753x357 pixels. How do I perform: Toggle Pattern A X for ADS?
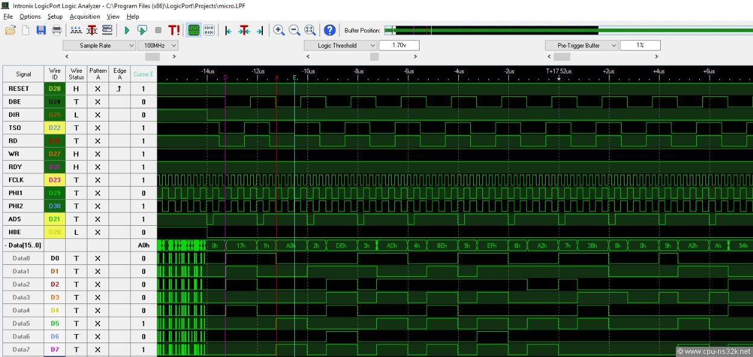coord(98,219)
